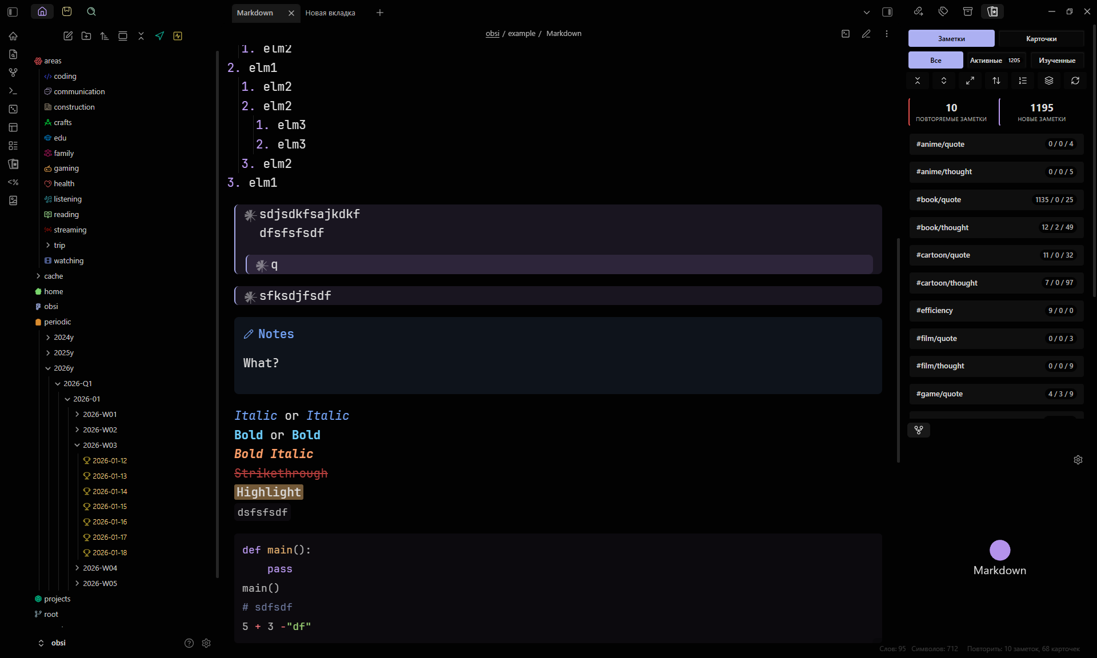The image size is (1097, 658).
Task: Click the numbered list icon in review panel
Action: [1023, 81]
